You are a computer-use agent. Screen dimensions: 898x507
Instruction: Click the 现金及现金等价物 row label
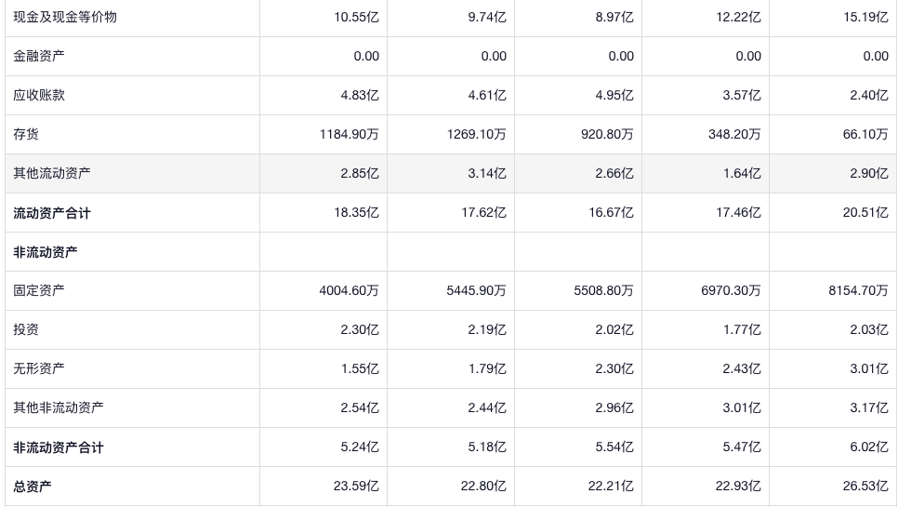(65, 17)
